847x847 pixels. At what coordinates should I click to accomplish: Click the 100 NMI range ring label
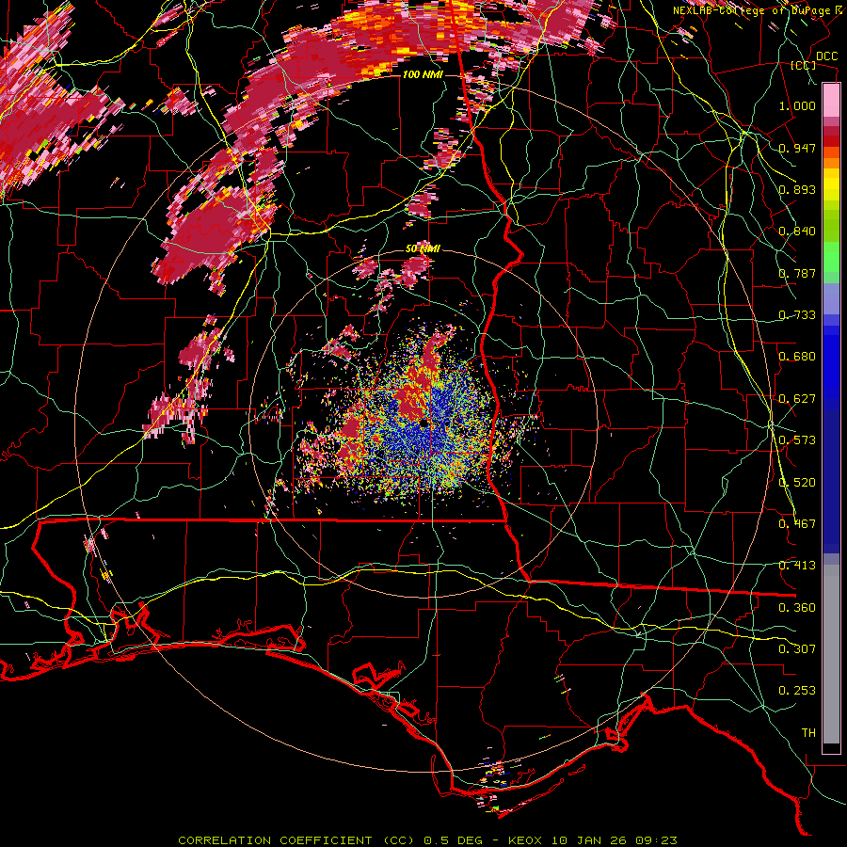coord(423,74)
